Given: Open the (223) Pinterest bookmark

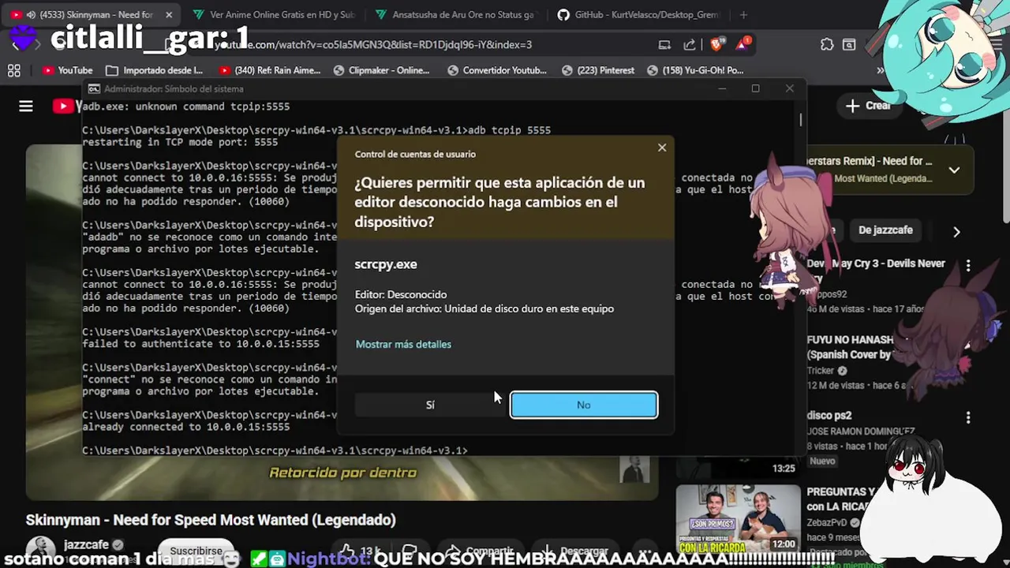Looking at the screenshot, I should [x=597, y=70].
